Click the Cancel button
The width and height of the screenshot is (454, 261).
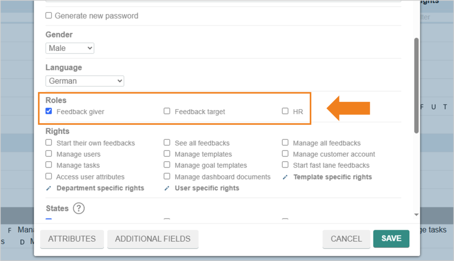[x=346, y=239]
